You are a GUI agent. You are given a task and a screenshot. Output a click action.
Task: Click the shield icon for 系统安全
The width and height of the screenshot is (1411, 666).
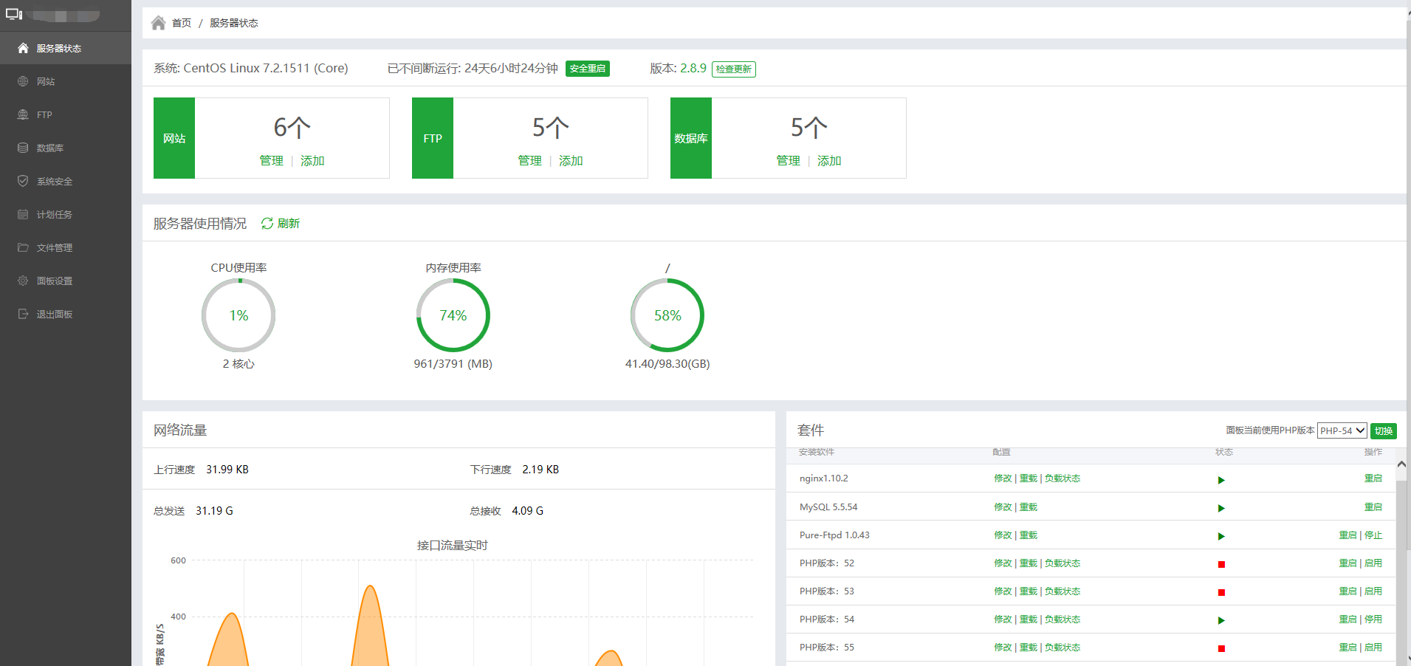coord(23,181)
